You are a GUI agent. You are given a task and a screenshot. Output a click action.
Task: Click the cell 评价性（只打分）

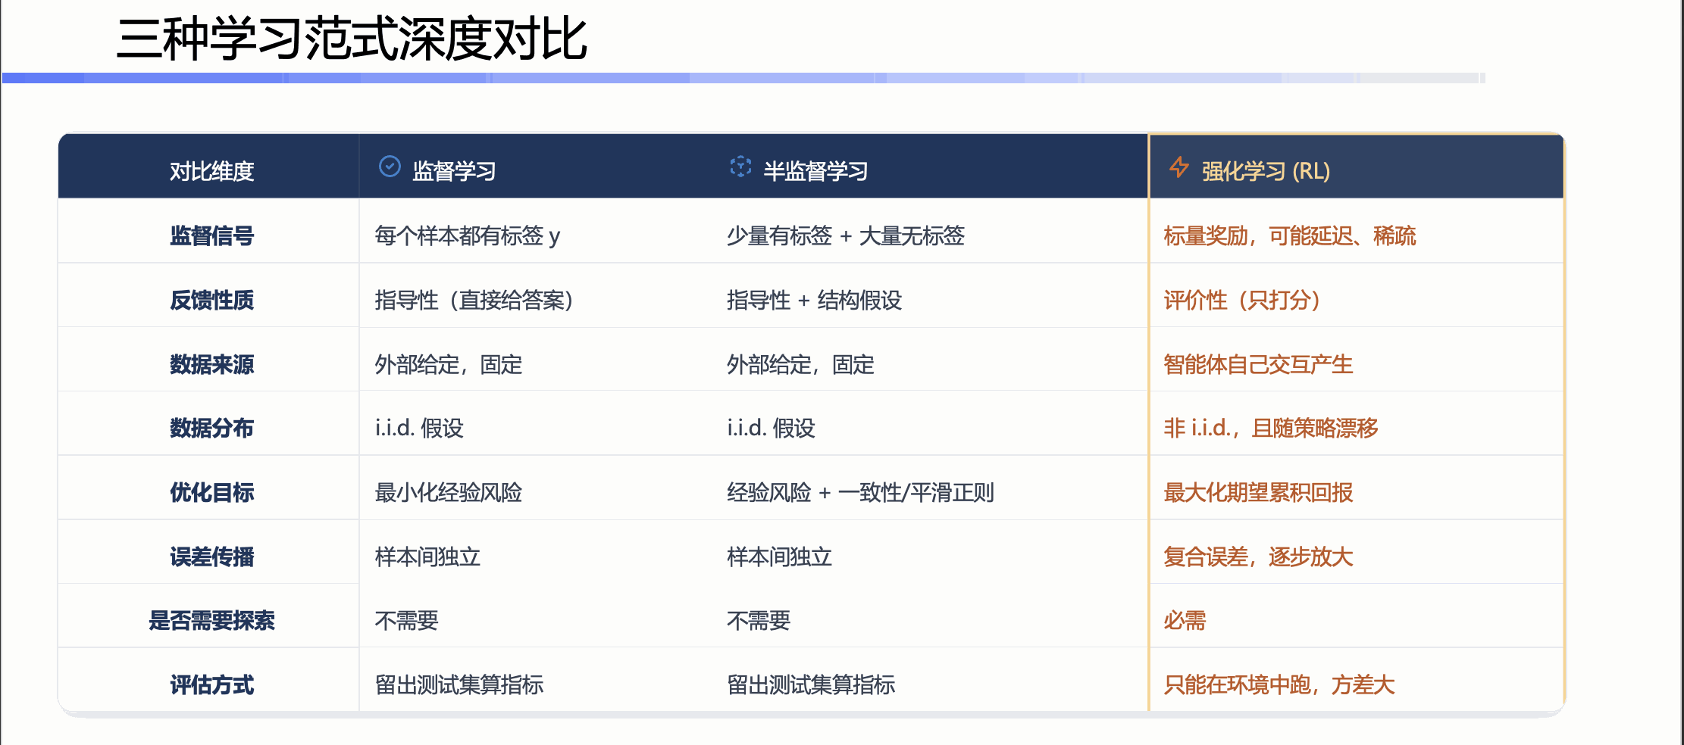1243,301
